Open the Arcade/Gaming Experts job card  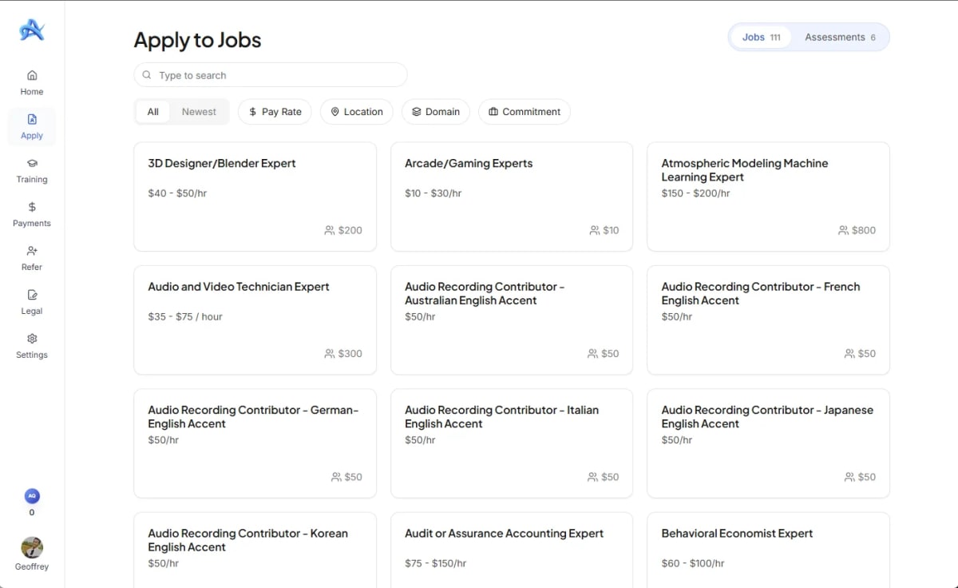click(512, 197)
